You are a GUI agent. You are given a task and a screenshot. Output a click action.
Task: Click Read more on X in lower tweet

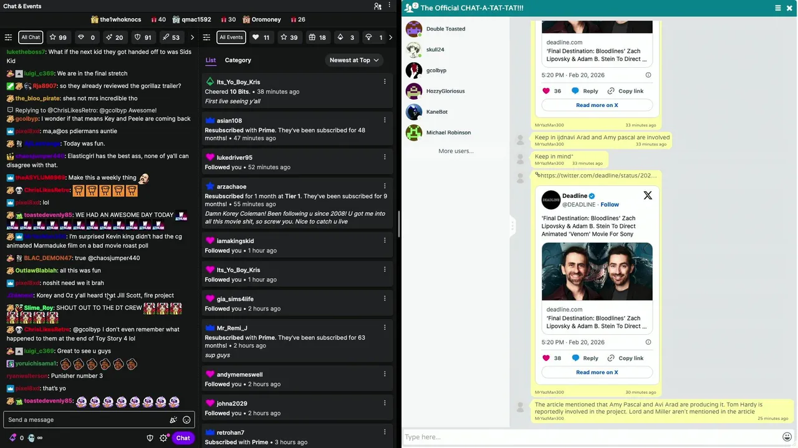(597, 372)
